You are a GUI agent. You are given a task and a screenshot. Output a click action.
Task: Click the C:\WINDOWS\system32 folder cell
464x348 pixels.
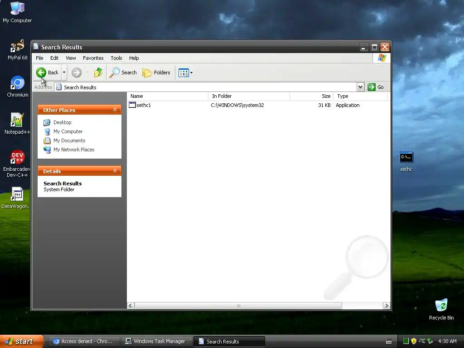[x=237, y=105]
